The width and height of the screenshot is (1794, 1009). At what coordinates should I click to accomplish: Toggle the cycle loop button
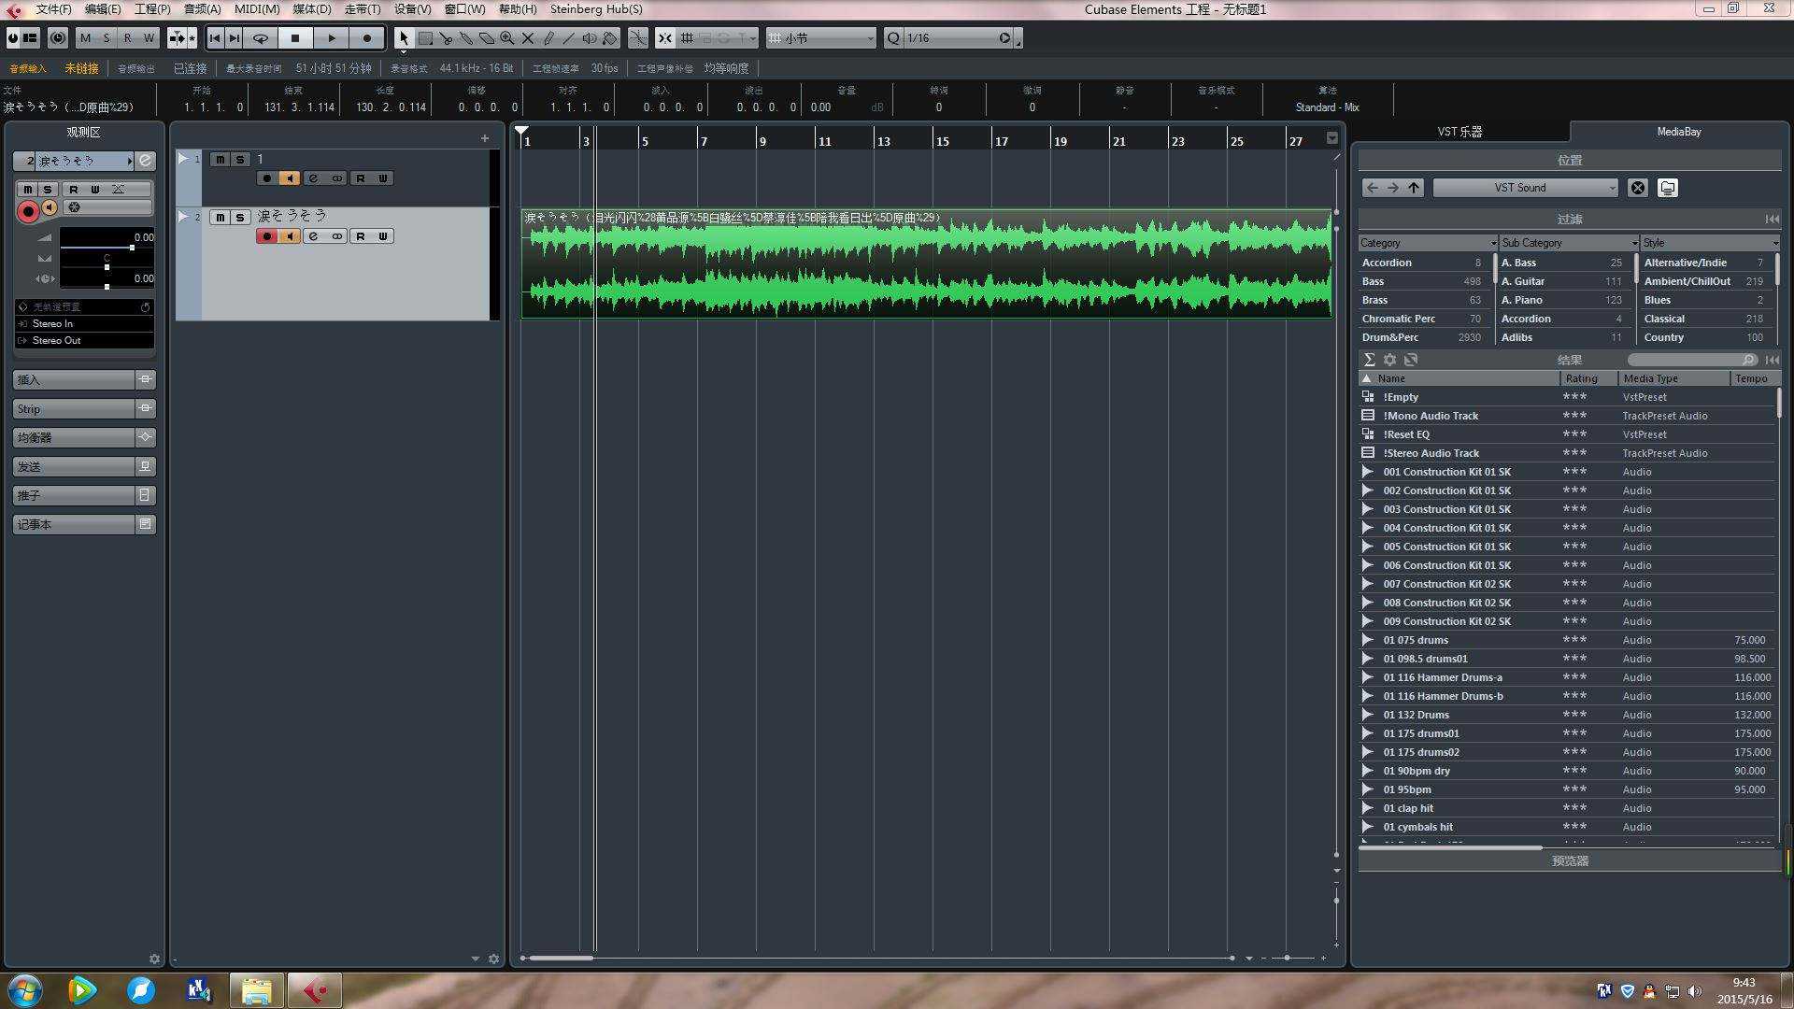click(x=261, y=38)
